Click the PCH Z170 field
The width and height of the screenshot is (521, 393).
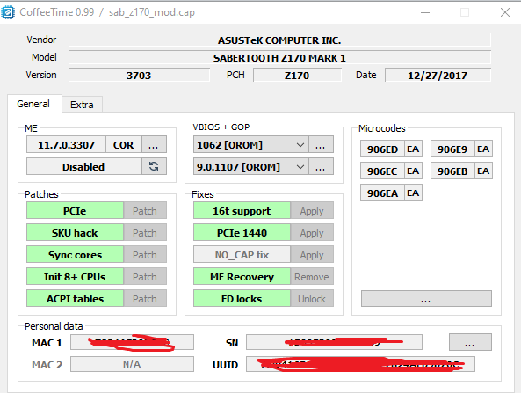(297, 75)
